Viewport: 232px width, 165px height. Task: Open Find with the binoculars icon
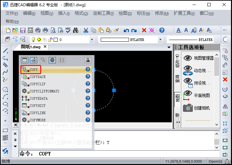[x=76, y=30]
